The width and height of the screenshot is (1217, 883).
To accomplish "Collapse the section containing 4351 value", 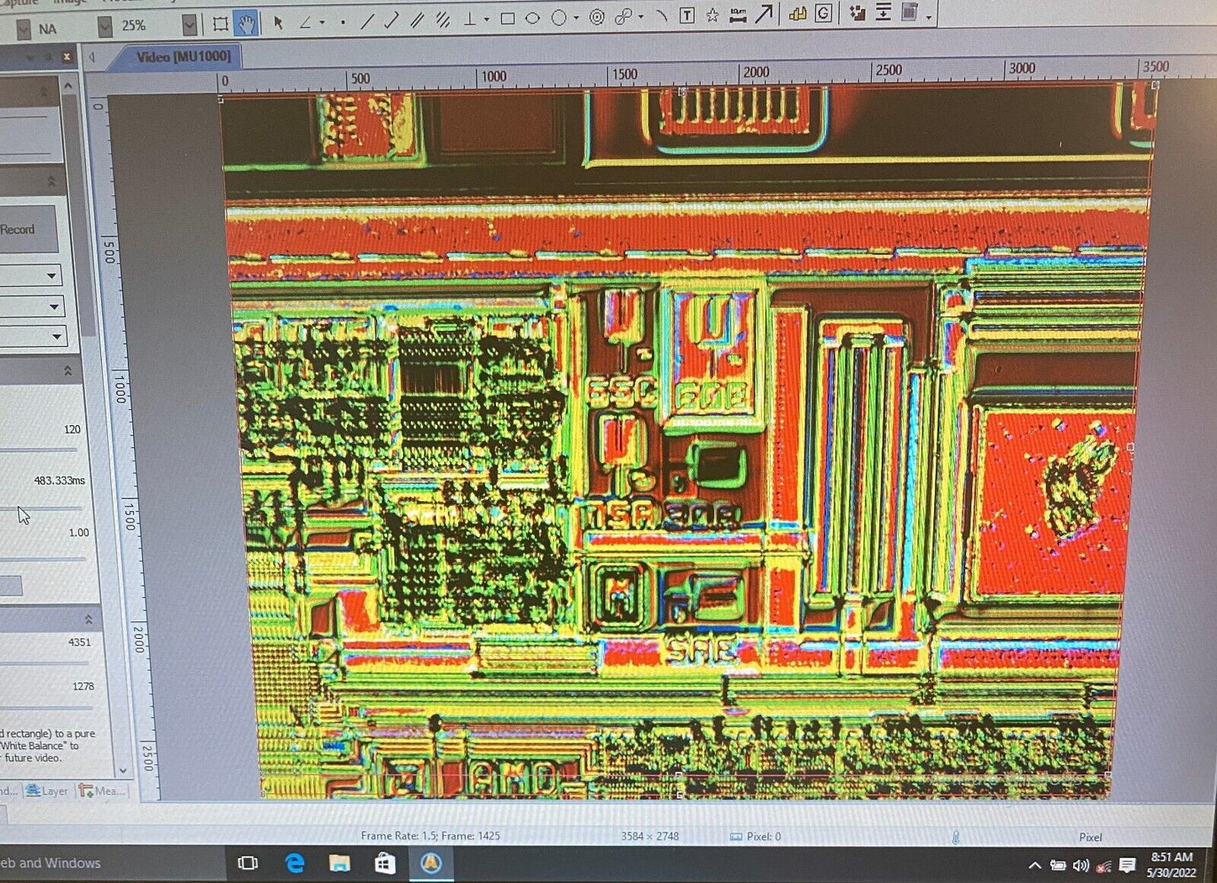I will (88, 619).
